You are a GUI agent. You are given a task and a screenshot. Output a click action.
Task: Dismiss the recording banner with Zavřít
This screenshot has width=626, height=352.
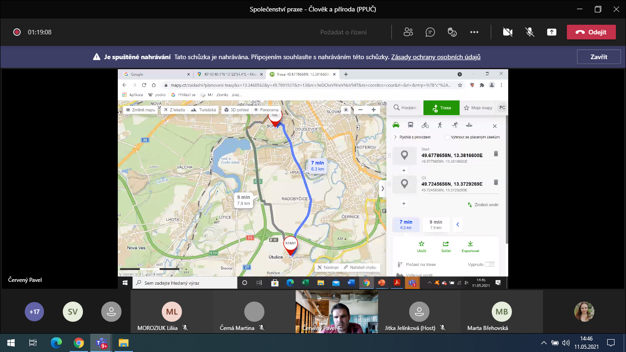click(x=599, y=57)
